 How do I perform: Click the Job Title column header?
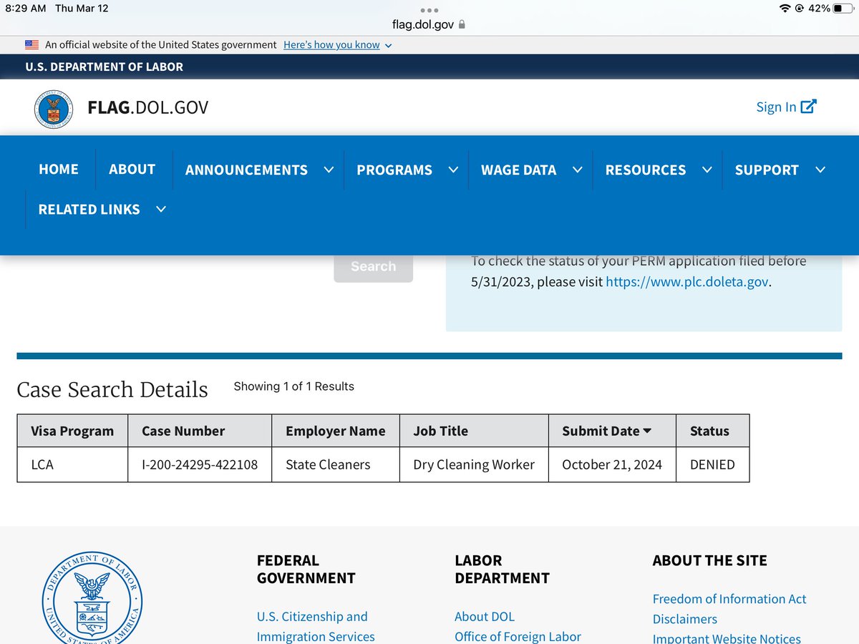click(474, 431)
